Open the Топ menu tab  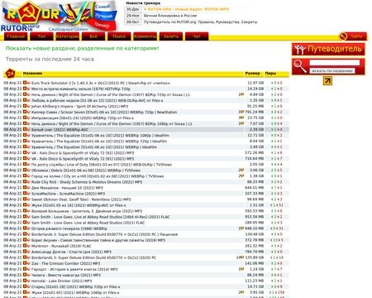pyautogui.click(x=41, y=36)
